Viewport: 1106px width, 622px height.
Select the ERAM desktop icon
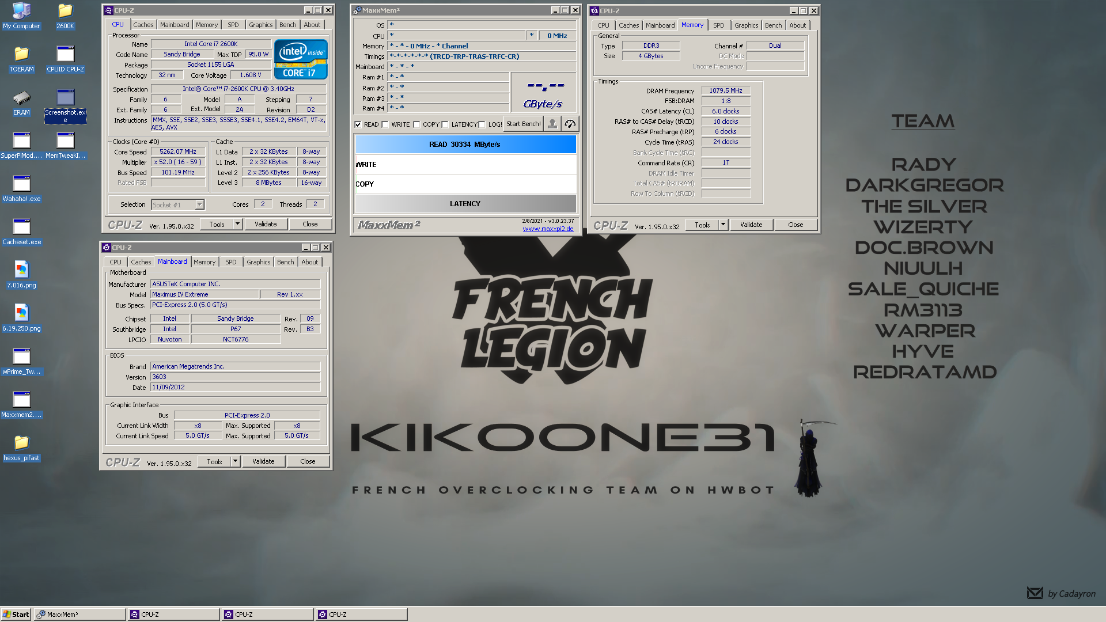click(x=21, y=102)
